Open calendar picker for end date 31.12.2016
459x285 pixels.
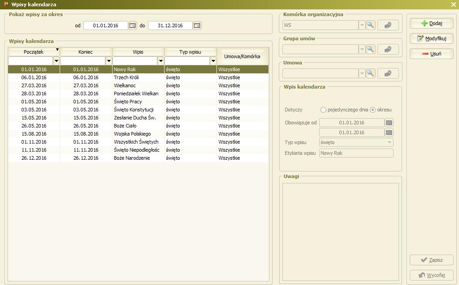click(197, 26)
